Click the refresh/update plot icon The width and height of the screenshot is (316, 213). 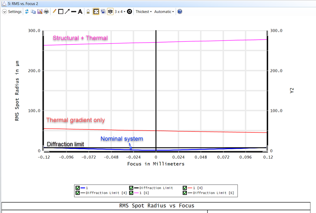(27, 11)
